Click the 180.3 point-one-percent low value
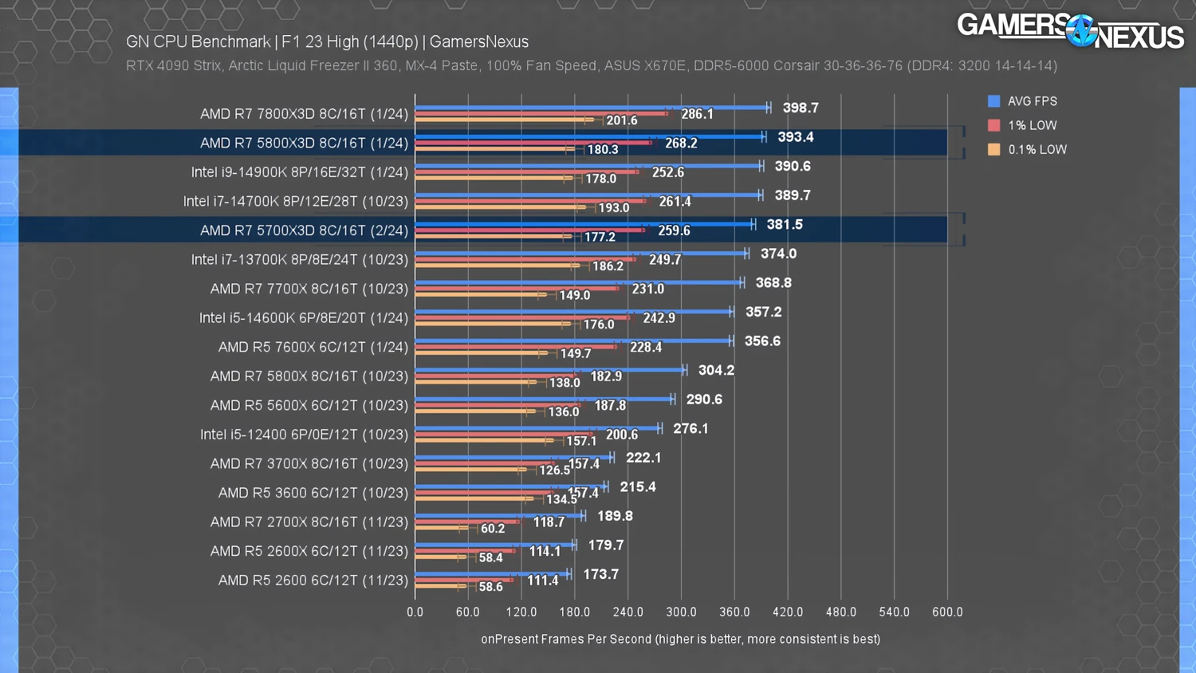Image resolution: width=1196 pixels, height=673 pixels. (603, 150)
